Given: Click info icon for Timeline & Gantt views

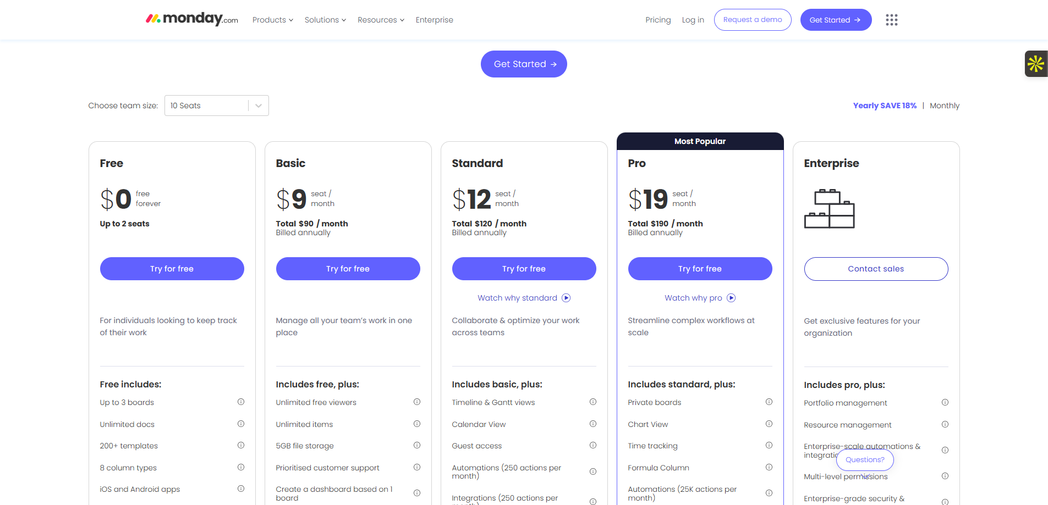Looking at the screenshot, I should 593,402.
